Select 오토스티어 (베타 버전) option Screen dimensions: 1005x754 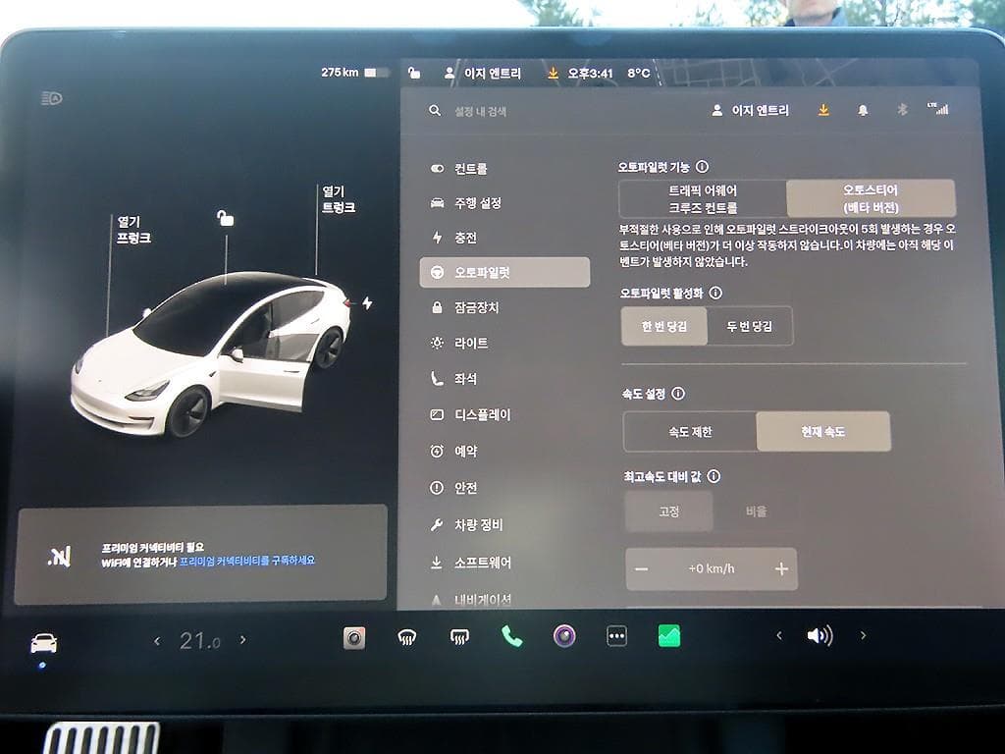[x=871, y=198]
